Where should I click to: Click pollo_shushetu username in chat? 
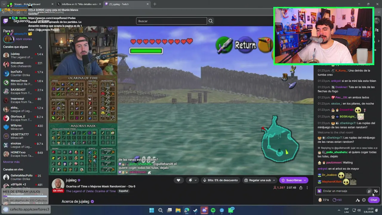[337, 152]
